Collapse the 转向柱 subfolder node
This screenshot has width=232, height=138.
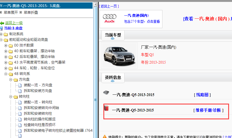(11, 97)
